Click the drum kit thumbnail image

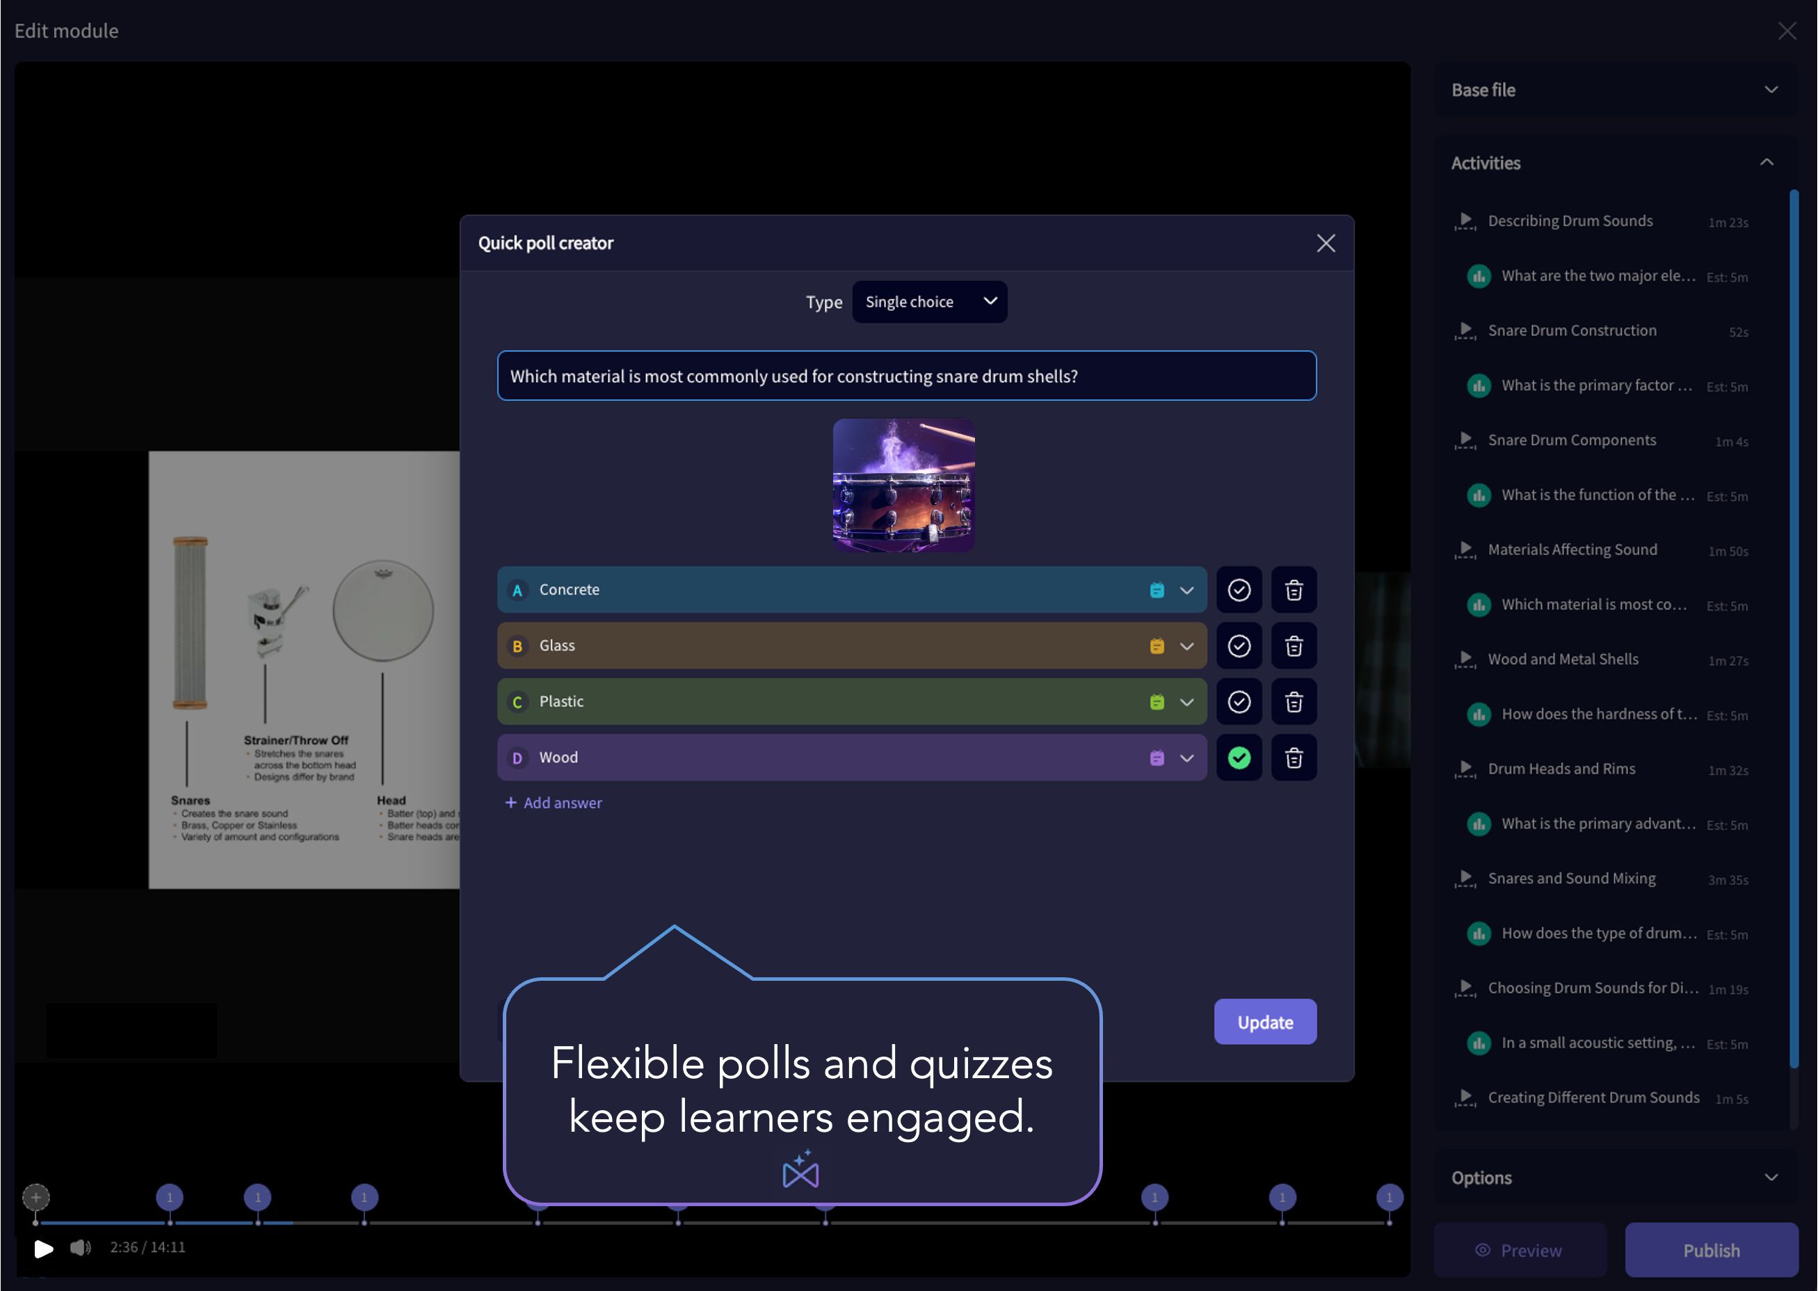click(x=905, y=485)
